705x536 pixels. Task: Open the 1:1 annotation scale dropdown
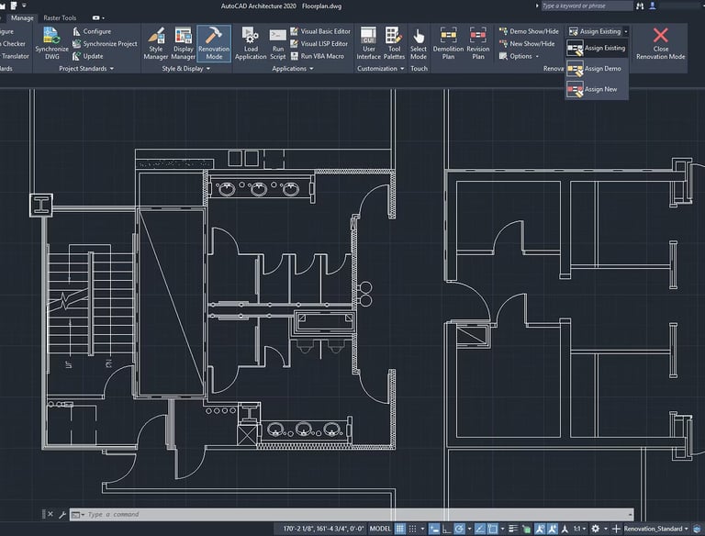click(579, 529)
